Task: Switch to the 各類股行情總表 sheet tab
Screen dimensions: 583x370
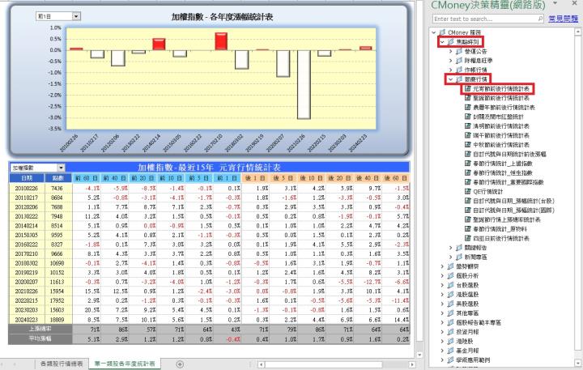Action: tap(62, 364)
